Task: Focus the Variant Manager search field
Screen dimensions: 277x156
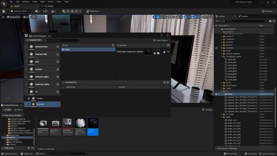Action: (x=62, y=40)
